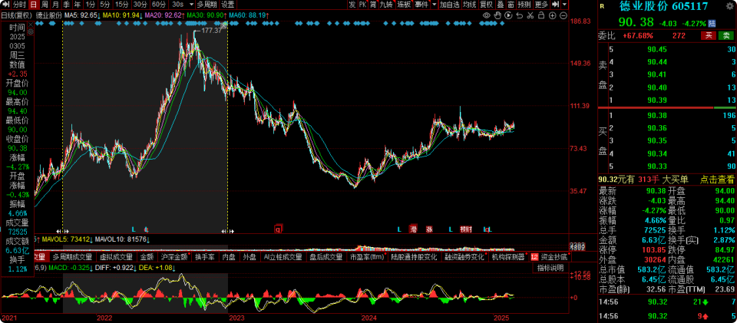Click the green 卖 sell button
This screenshot has height=323, width=737.
point(727,35)
